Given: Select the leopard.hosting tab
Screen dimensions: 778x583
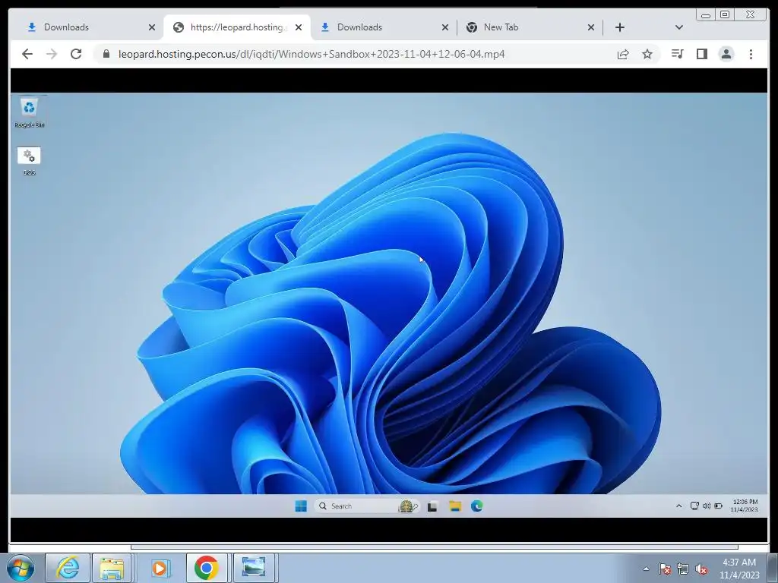Looking at the screenshot, I should pyautogui.click(x=238, y=27).
